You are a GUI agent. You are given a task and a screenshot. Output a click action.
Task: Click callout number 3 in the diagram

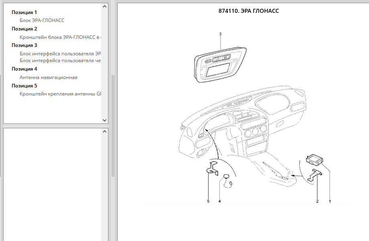pos(220,34)
